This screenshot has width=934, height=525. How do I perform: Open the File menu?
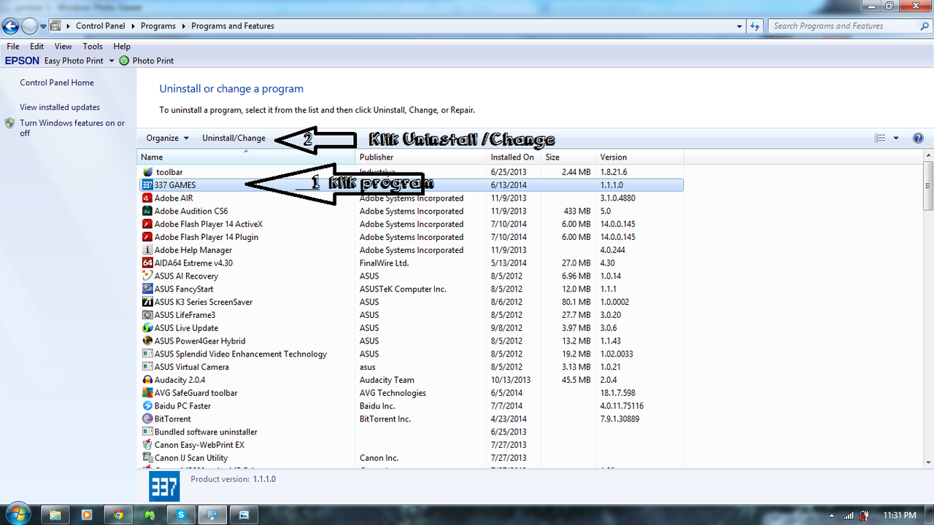click(13, 46)
